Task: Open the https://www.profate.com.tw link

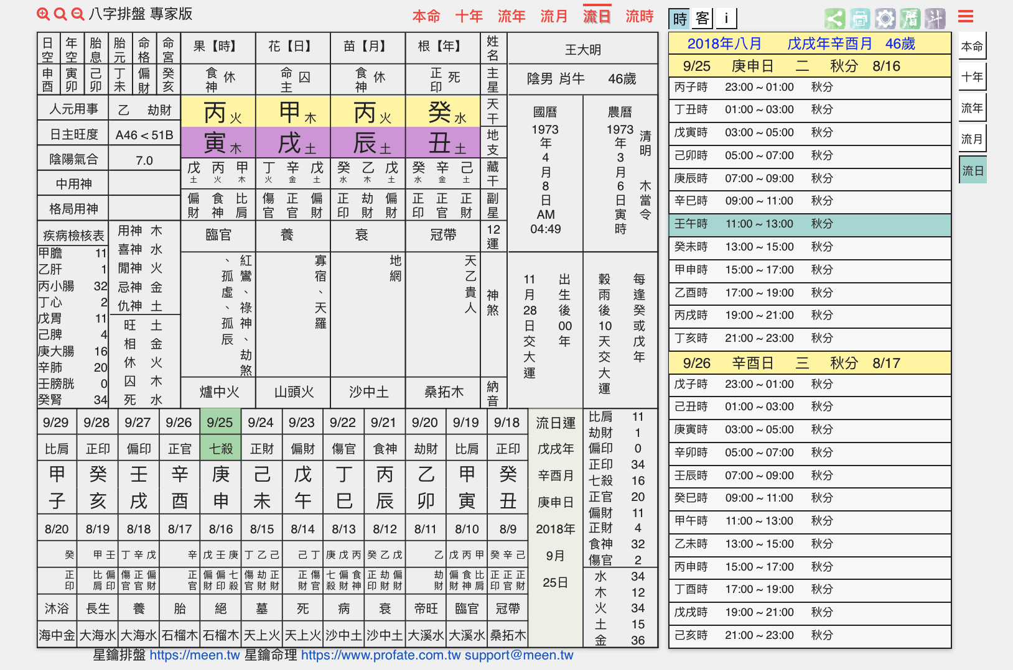Action: point(381,655)
